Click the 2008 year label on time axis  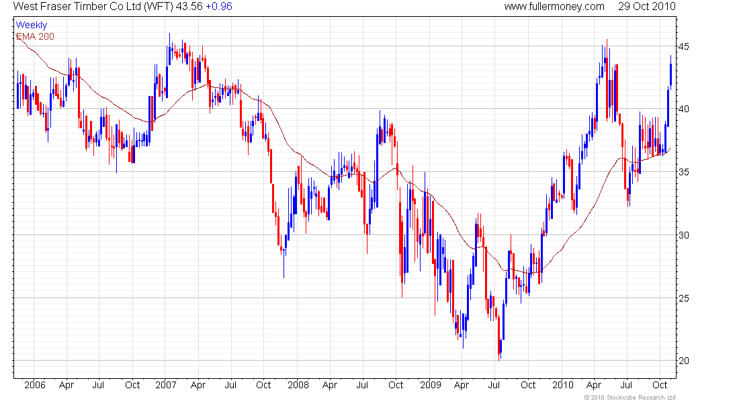pyautogui.click(x=298, y=385)
